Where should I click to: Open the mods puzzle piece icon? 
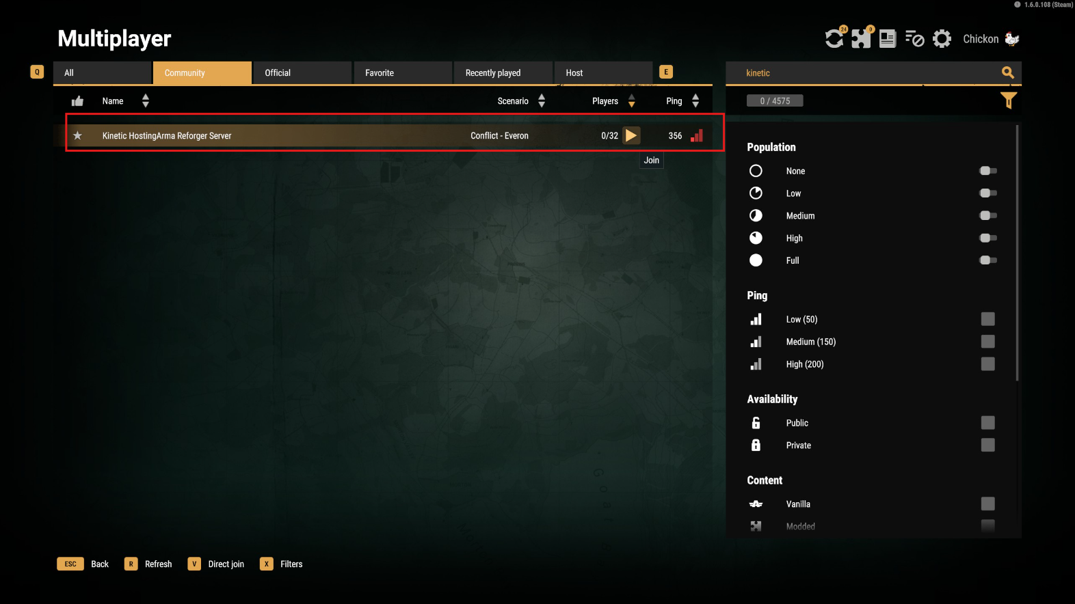861,39
